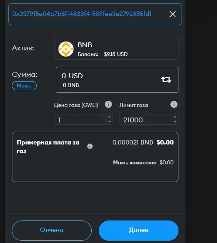217x243 pixels.
Task: Click the 0 BNB secondary amount text
Action: click(x=71, y=85)
